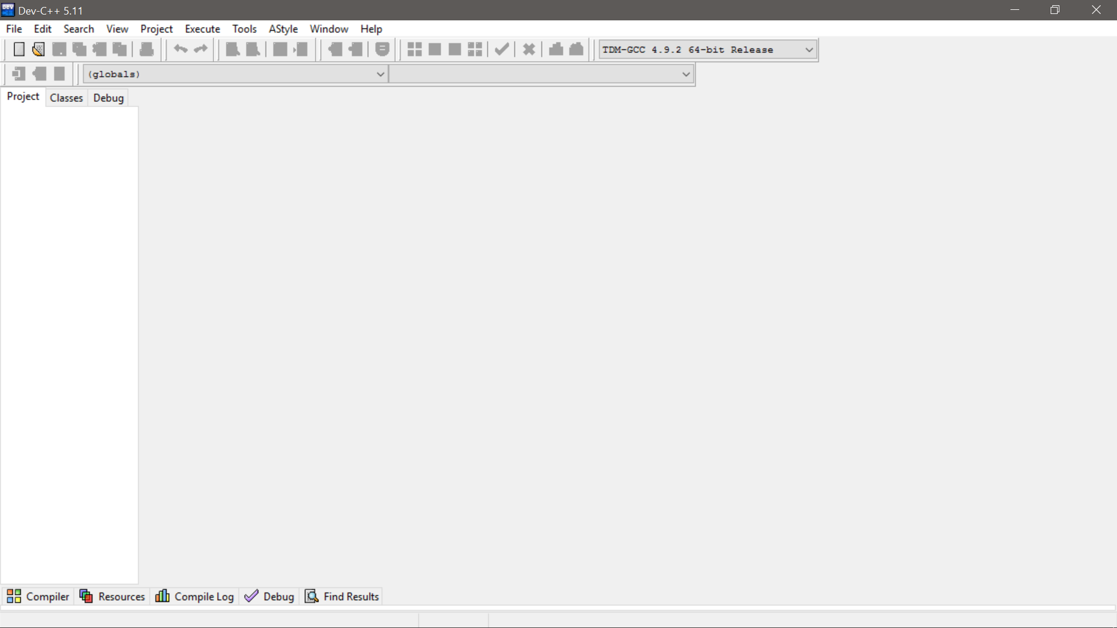This screenshot has width=1117, height=628.
Task: Click the Go to Bookmark icon
Action: [59, 74]
